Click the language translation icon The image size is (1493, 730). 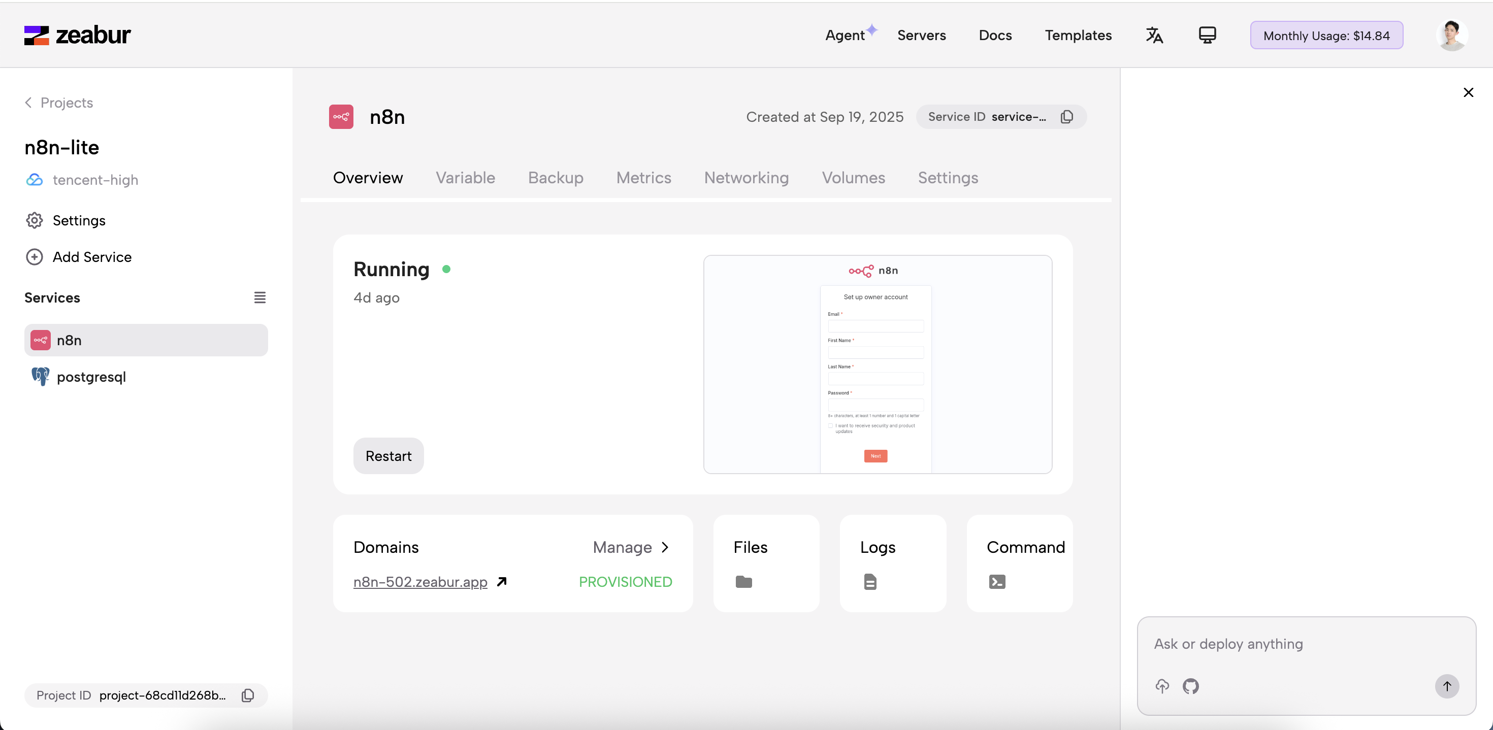click(x=1154, y=36)
